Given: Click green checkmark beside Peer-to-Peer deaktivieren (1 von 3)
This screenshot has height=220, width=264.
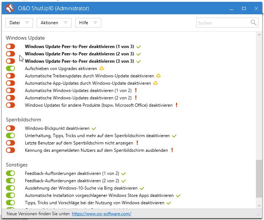Looking at the screenshot, I should click(x=139, y=47).
